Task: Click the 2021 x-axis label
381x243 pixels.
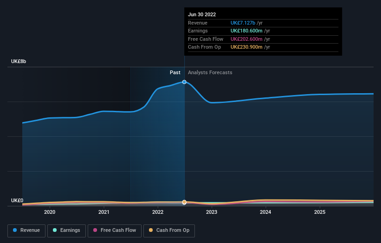Action: pyautogui.click(x=104, y=212)
